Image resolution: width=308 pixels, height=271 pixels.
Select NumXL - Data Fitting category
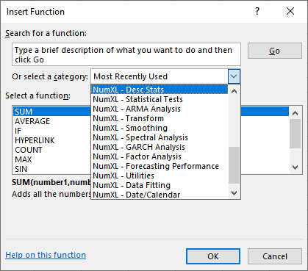[160, 185]
